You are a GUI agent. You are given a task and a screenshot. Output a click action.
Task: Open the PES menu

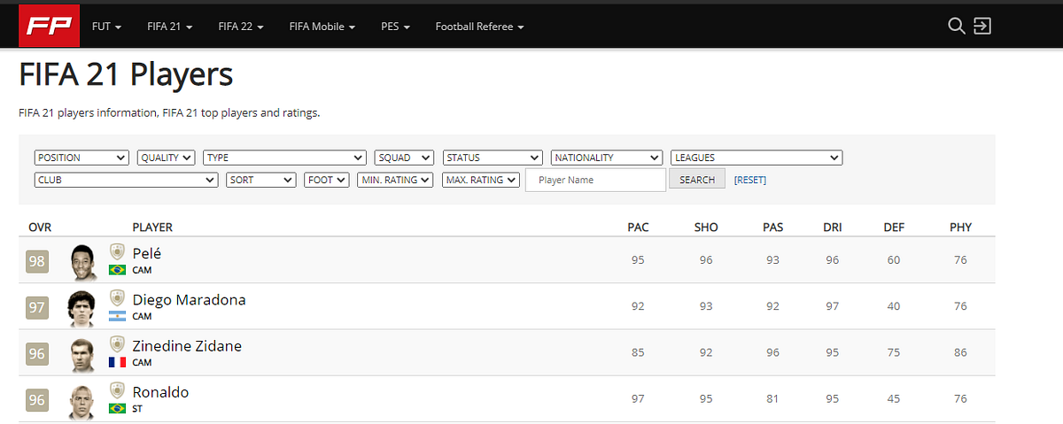point(396,27)
